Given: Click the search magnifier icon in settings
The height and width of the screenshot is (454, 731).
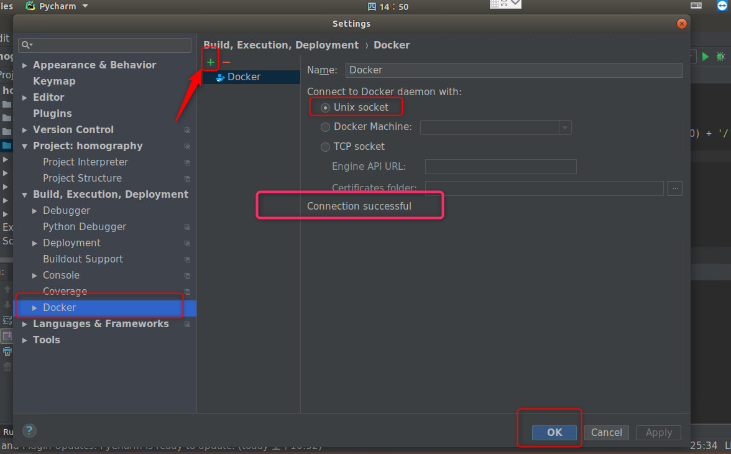Looking at the screenshot, I should [26, 45].
